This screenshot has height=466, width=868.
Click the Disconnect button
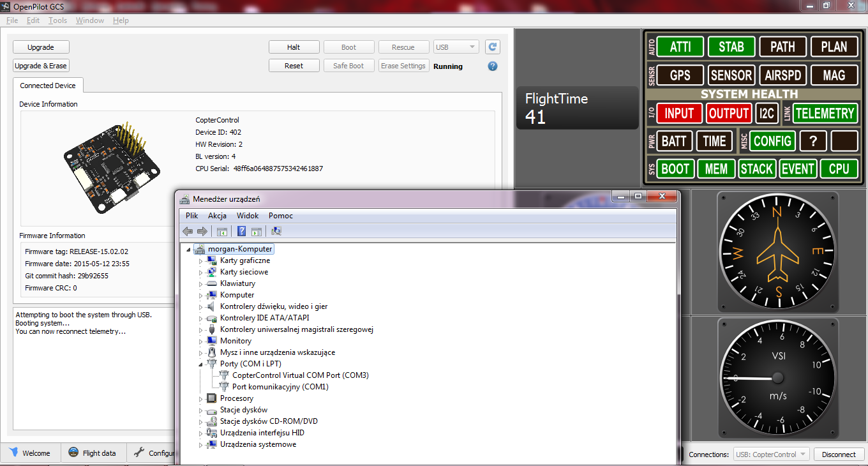click(x=839, y=455)
